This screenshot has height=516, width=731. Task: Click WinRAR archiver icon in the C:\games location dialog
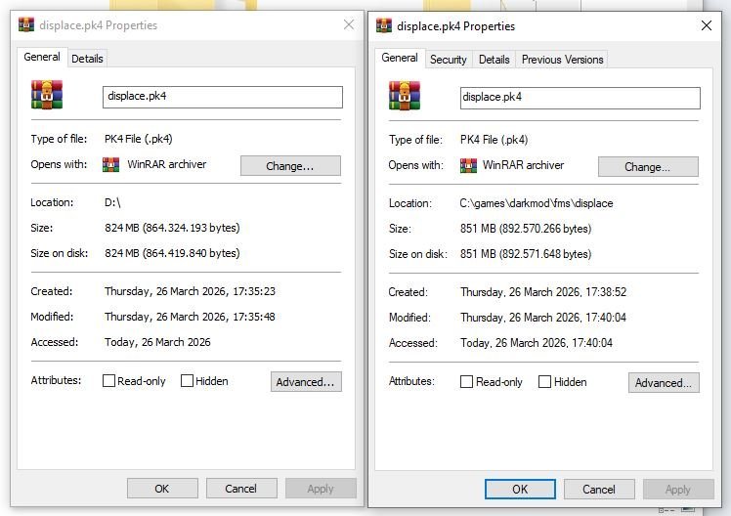coord(467,165)
